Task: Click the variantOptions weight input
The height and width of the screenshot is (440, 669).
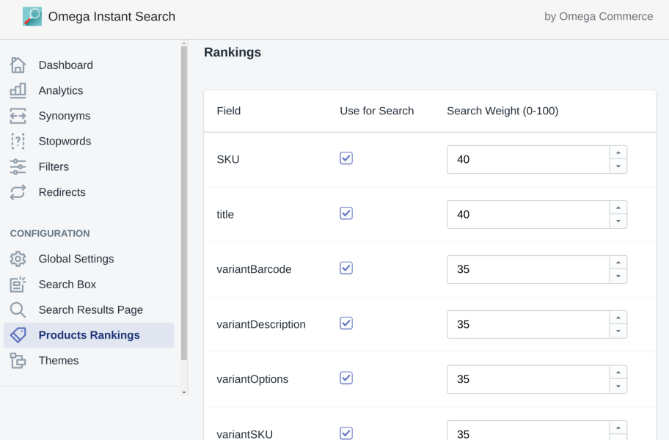Action: coord(528,379)
